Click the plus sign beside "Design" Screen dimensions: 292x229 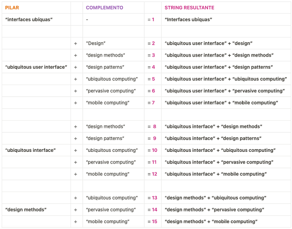coord(76,43)
